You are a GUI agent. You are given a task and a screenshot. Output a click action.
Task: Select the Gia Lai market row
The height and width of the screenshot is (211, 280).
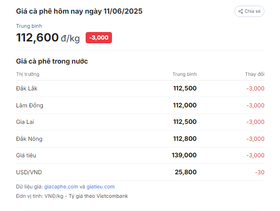140,122
